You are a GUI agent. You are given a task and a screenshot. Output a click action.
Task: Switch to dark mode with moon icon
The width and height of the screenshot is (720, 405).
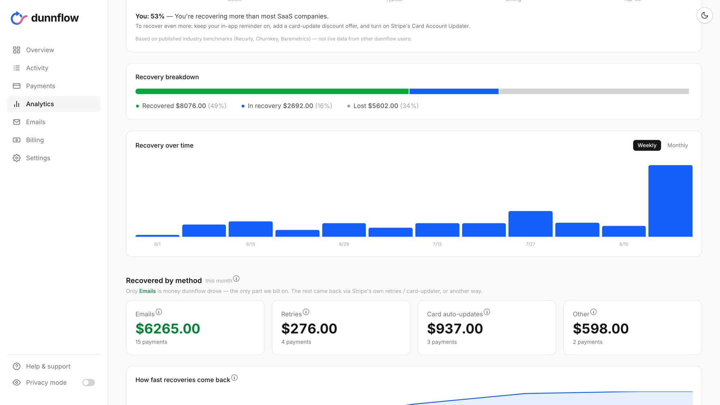pyautogui.click(x=705, y=15)
